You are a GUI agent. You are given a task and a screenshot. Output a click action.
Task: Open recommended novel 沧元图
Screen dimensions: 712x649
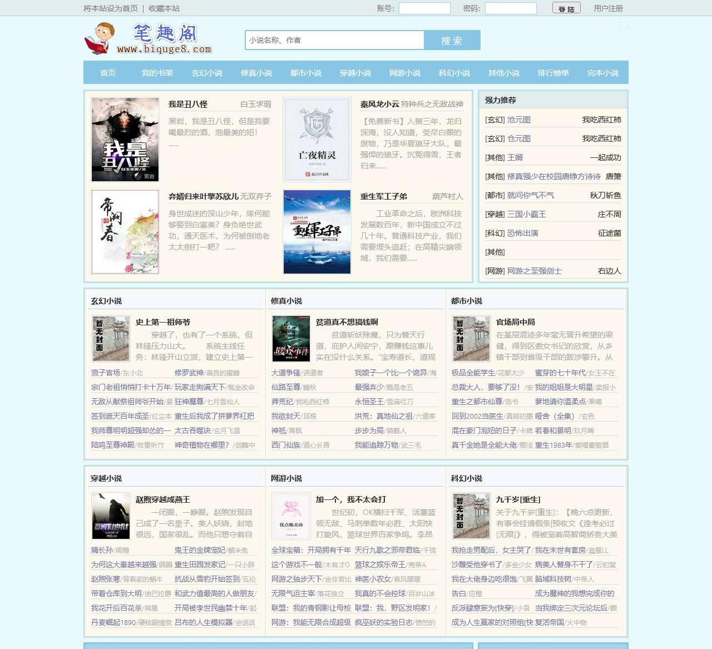519,120
